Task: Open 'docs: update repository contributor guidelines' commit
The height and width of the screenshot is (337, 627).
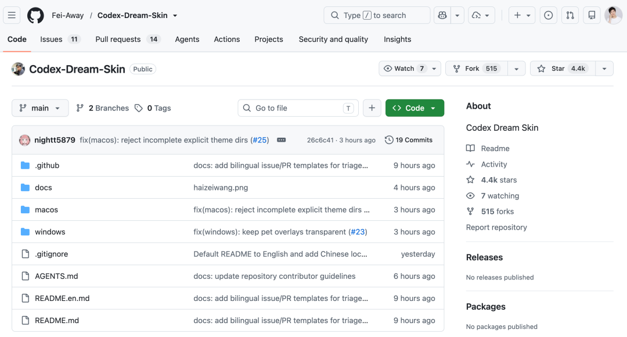Action: (x=274, y=276)
